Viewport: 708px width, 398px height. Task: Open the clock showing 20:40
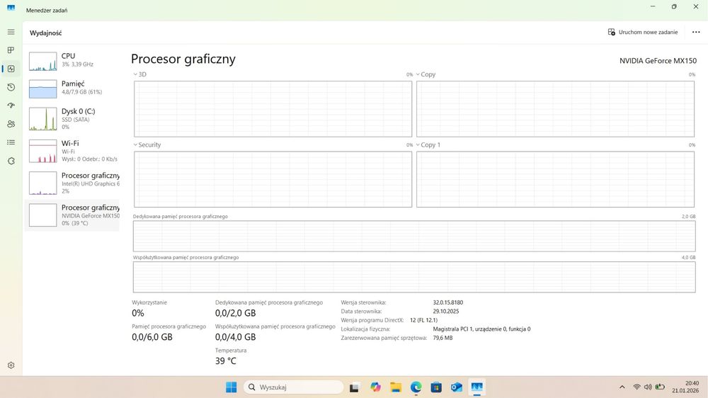(685, 387)
